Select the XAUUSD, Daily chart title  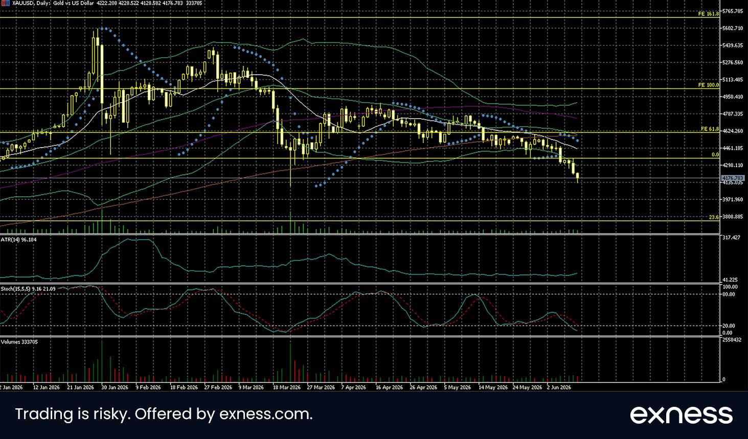click(31, 3)
